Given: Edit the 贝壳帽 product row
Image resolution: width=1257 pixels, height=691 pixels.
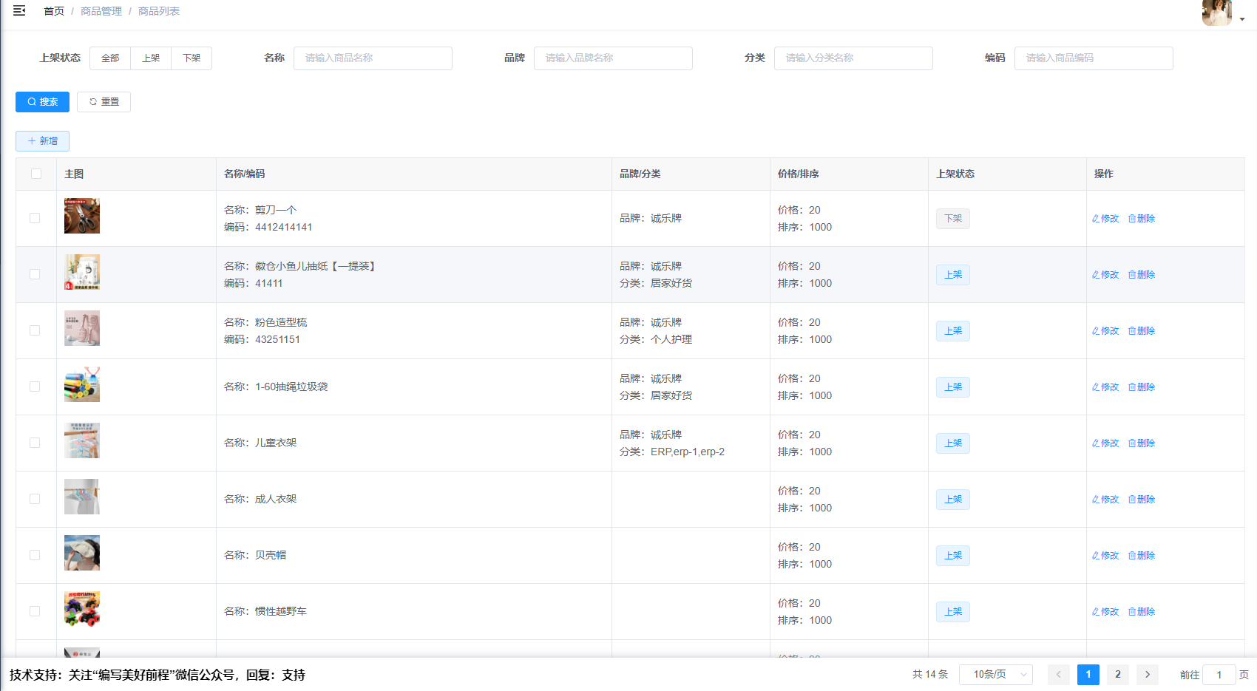Looking at the screenshot, I should [x=1105, y=556].
